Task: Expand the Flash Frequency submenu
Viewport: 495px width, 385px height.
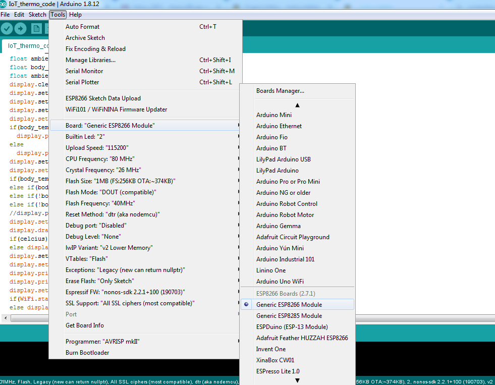Action: (x=145, y=203)
